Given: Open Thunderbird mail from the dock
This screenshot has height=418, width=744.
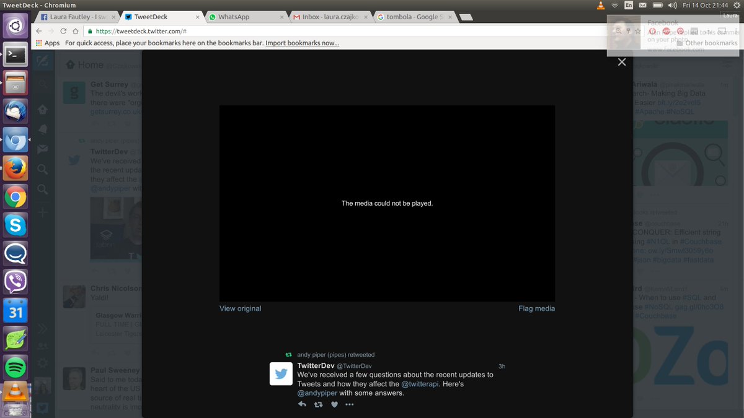Looking at the screenshot, I should pyautogui.click(x=15, y=111).
